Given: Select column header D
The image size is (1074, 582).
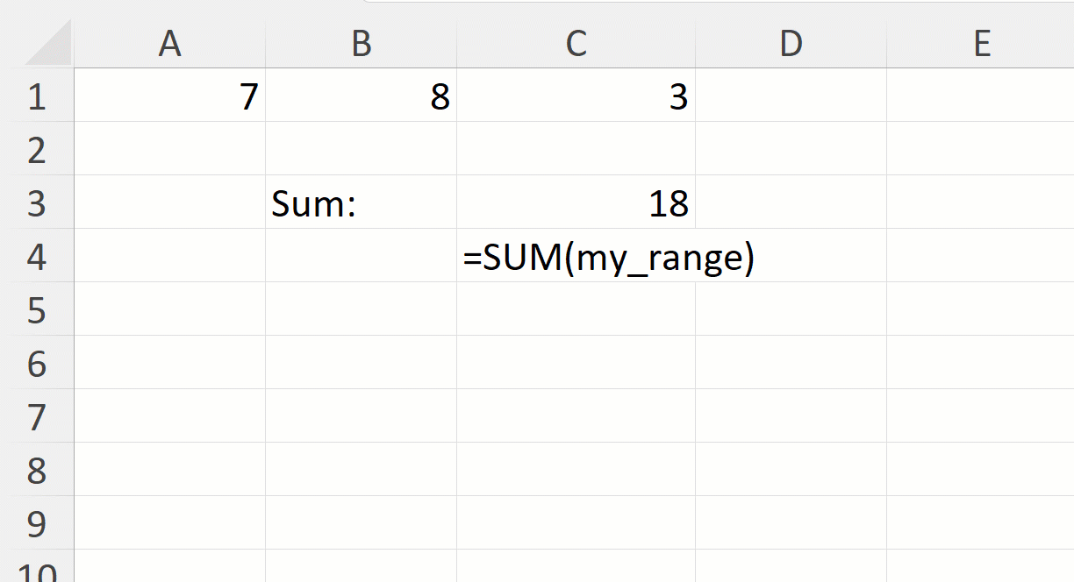Looking at the screenshot, I should click(x=791, y=42).
